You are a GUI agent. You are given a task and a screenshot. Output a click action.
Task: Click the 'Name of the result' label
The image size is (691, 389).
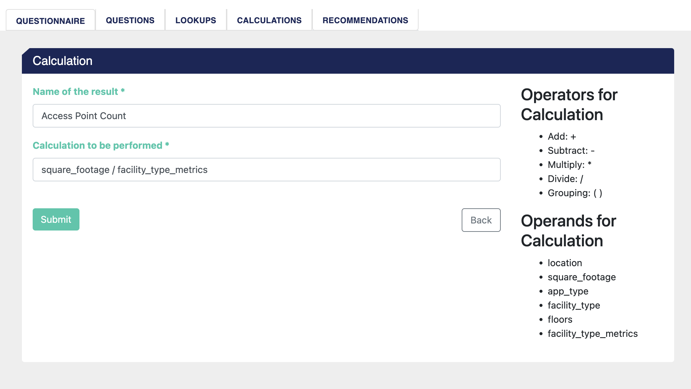coord(79,92)
